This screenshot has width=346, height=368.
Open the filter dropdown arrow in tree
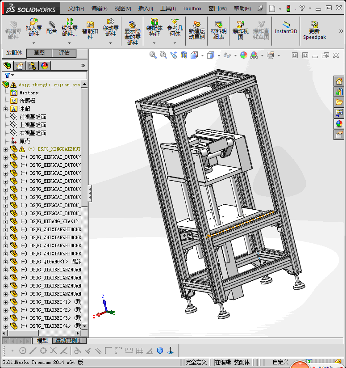(13, 75)
